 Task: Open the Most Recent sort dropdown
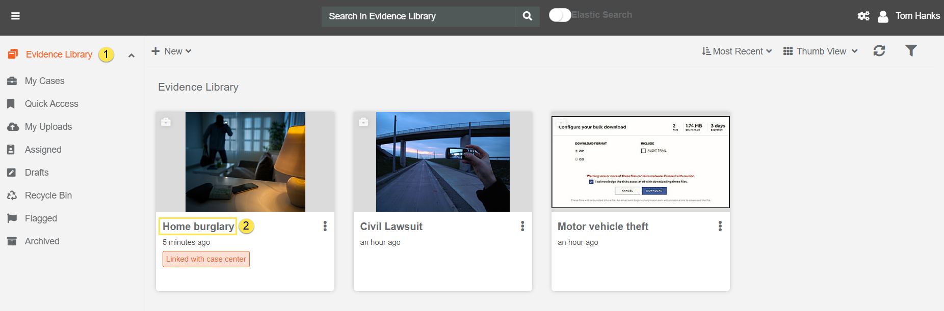pyautogui.click(x=737, y=51)
